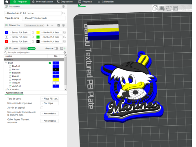Click the Add plate grid tool

[x=162, y=8]
